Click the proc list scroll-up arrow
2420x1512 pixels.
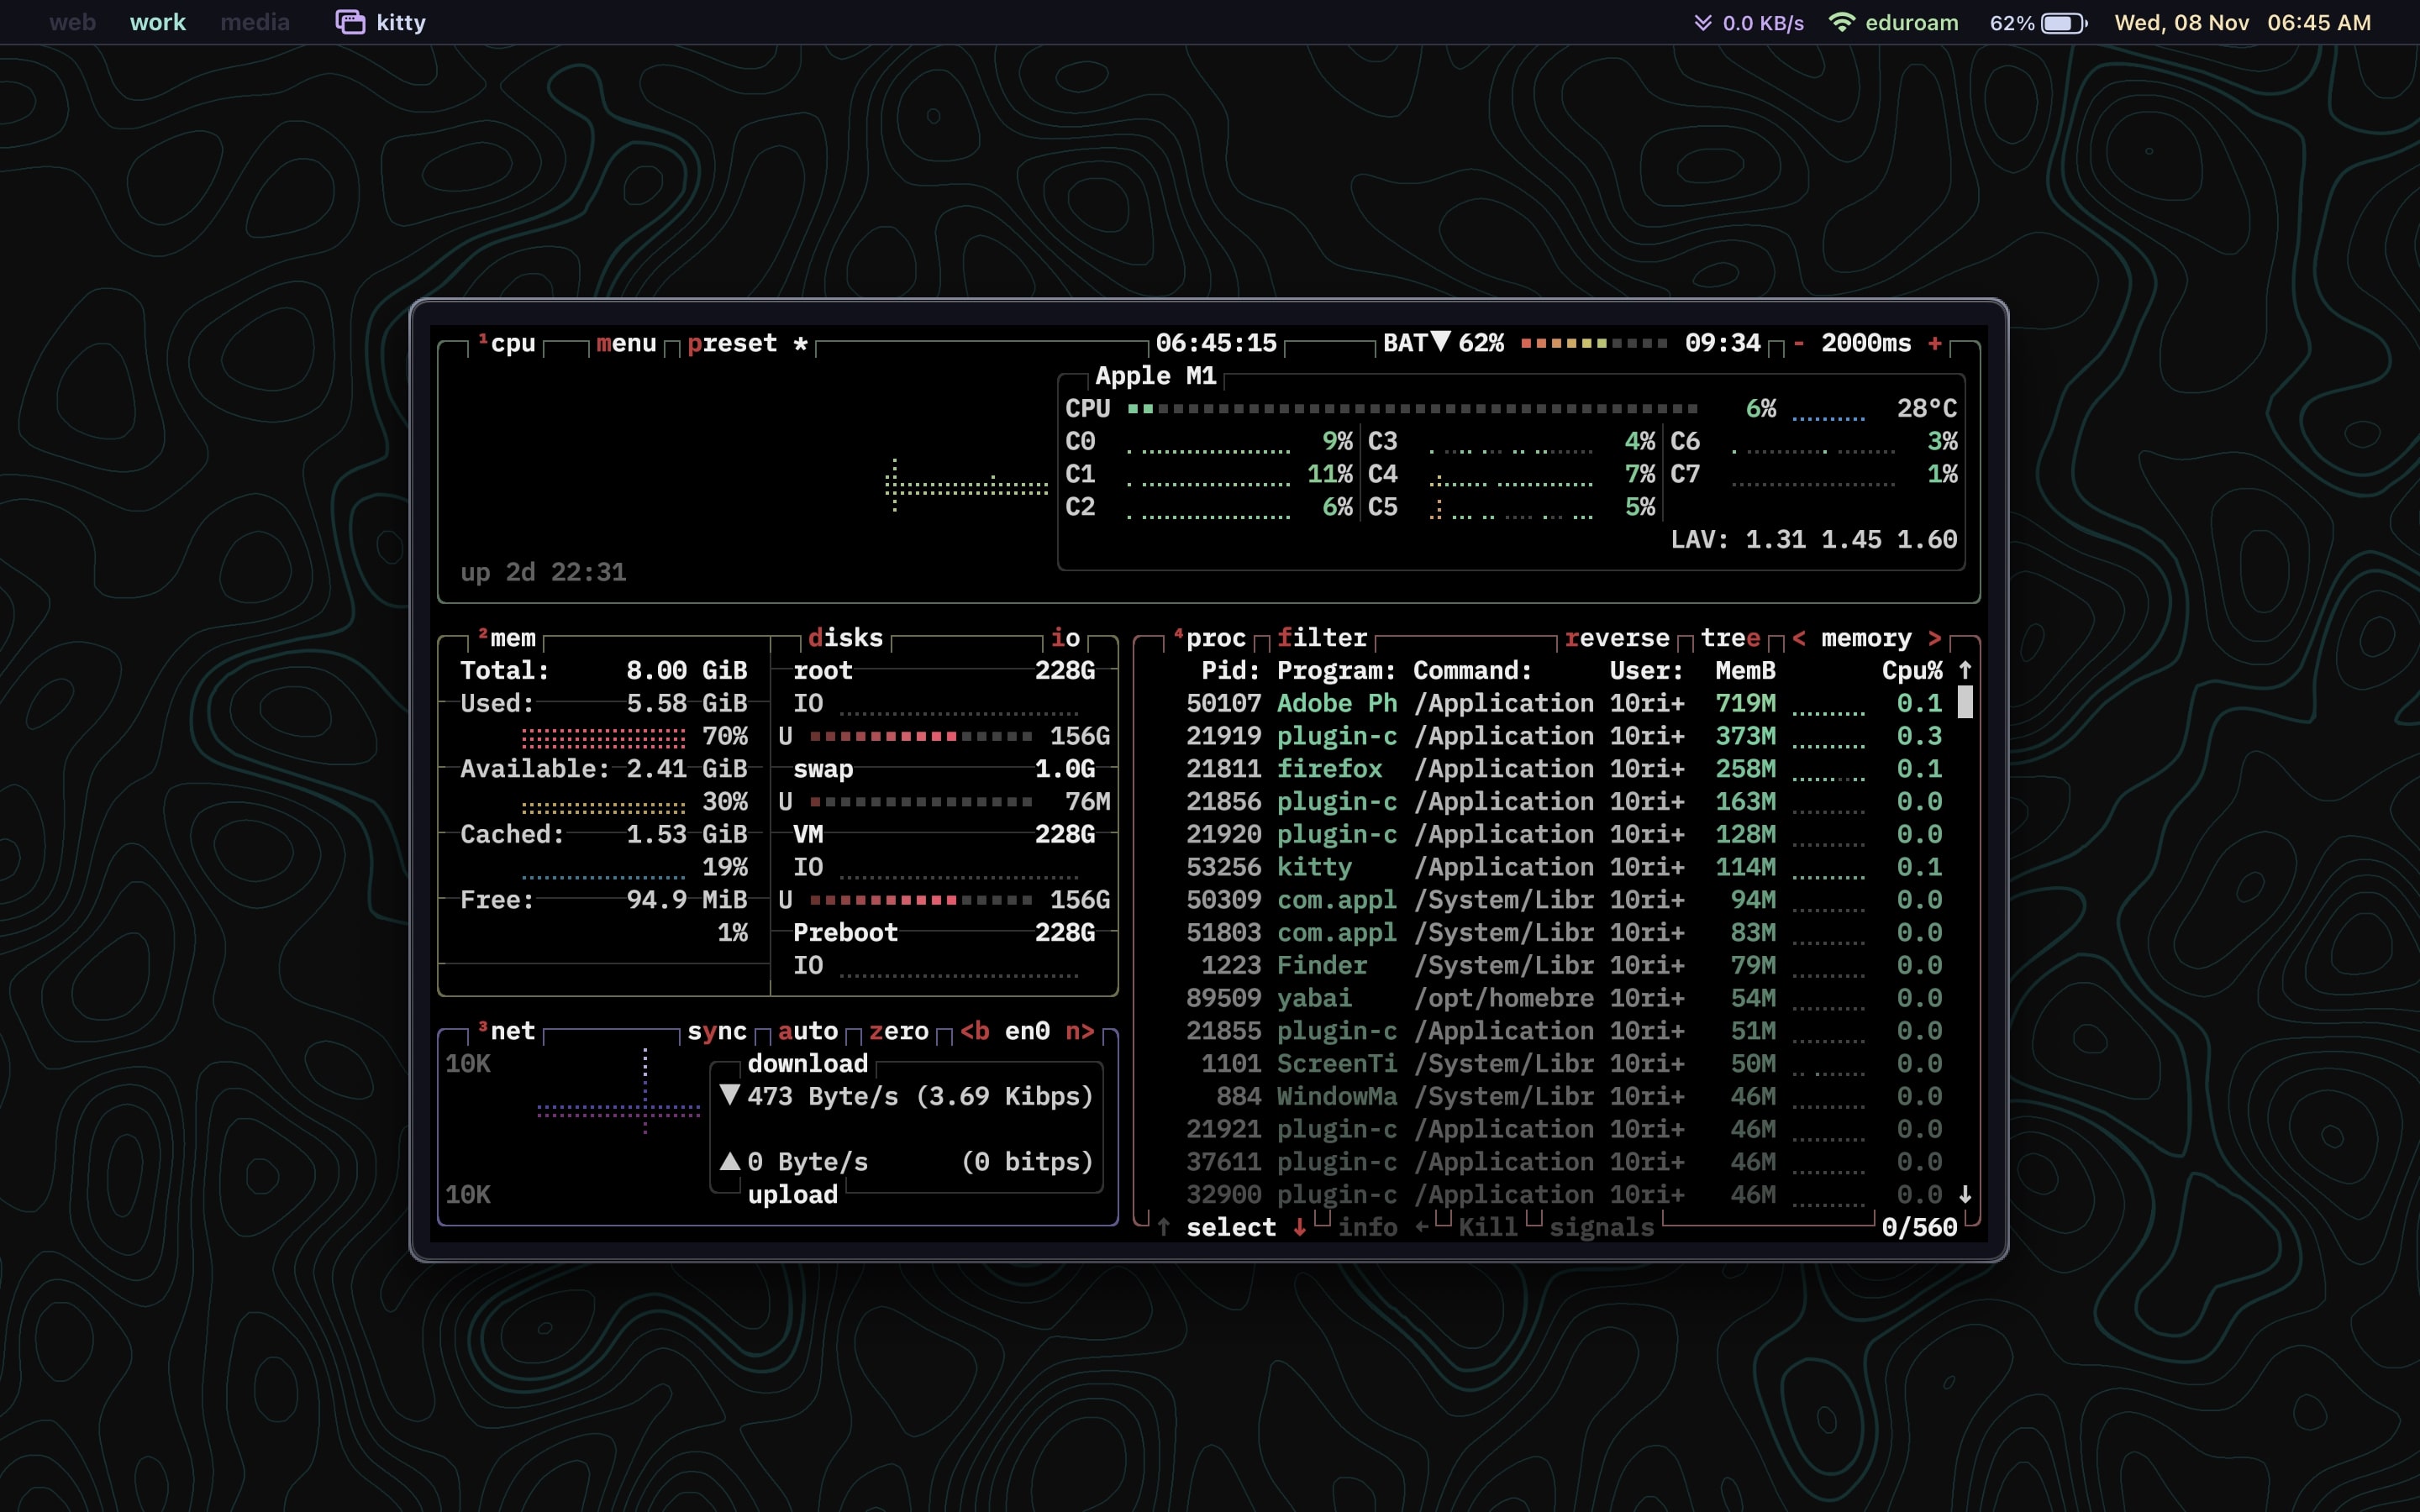click(1965, 670)
